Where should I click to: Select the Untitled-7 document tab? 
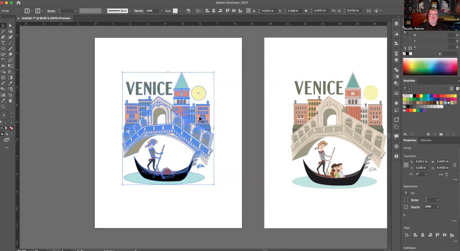(46, 18)
